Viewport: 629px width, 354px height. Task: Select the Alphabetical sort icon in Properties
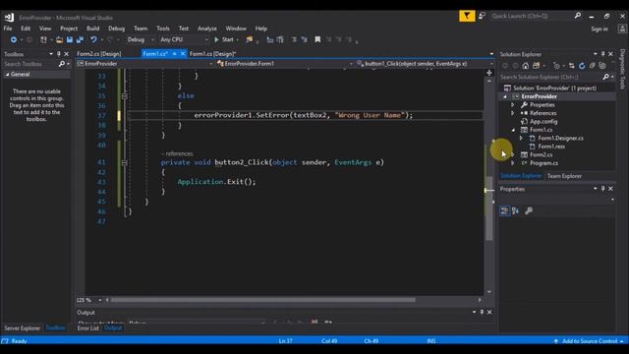[515, 210]
